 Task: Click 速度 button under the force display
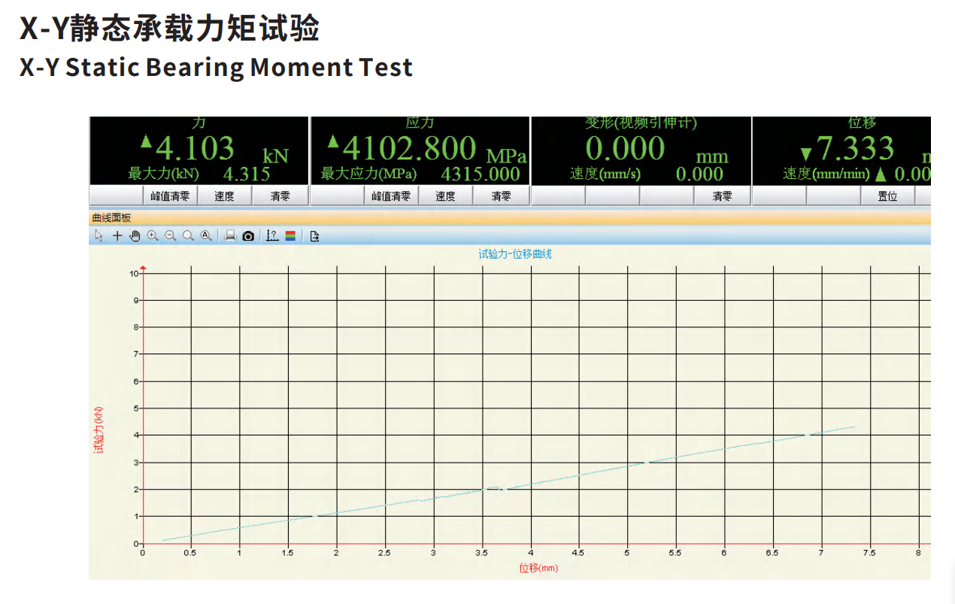(224, 196)
